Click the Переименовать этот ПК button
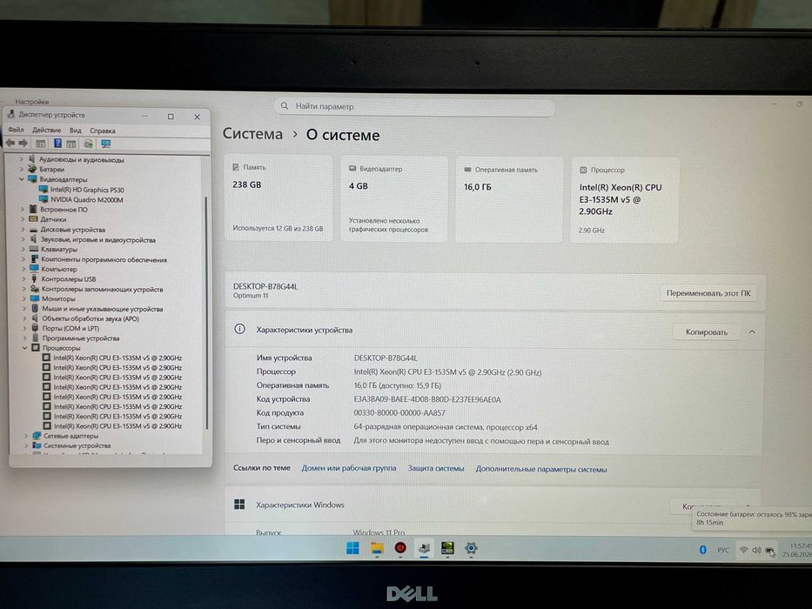Screen dimensions: 812x609 (708, 293)
